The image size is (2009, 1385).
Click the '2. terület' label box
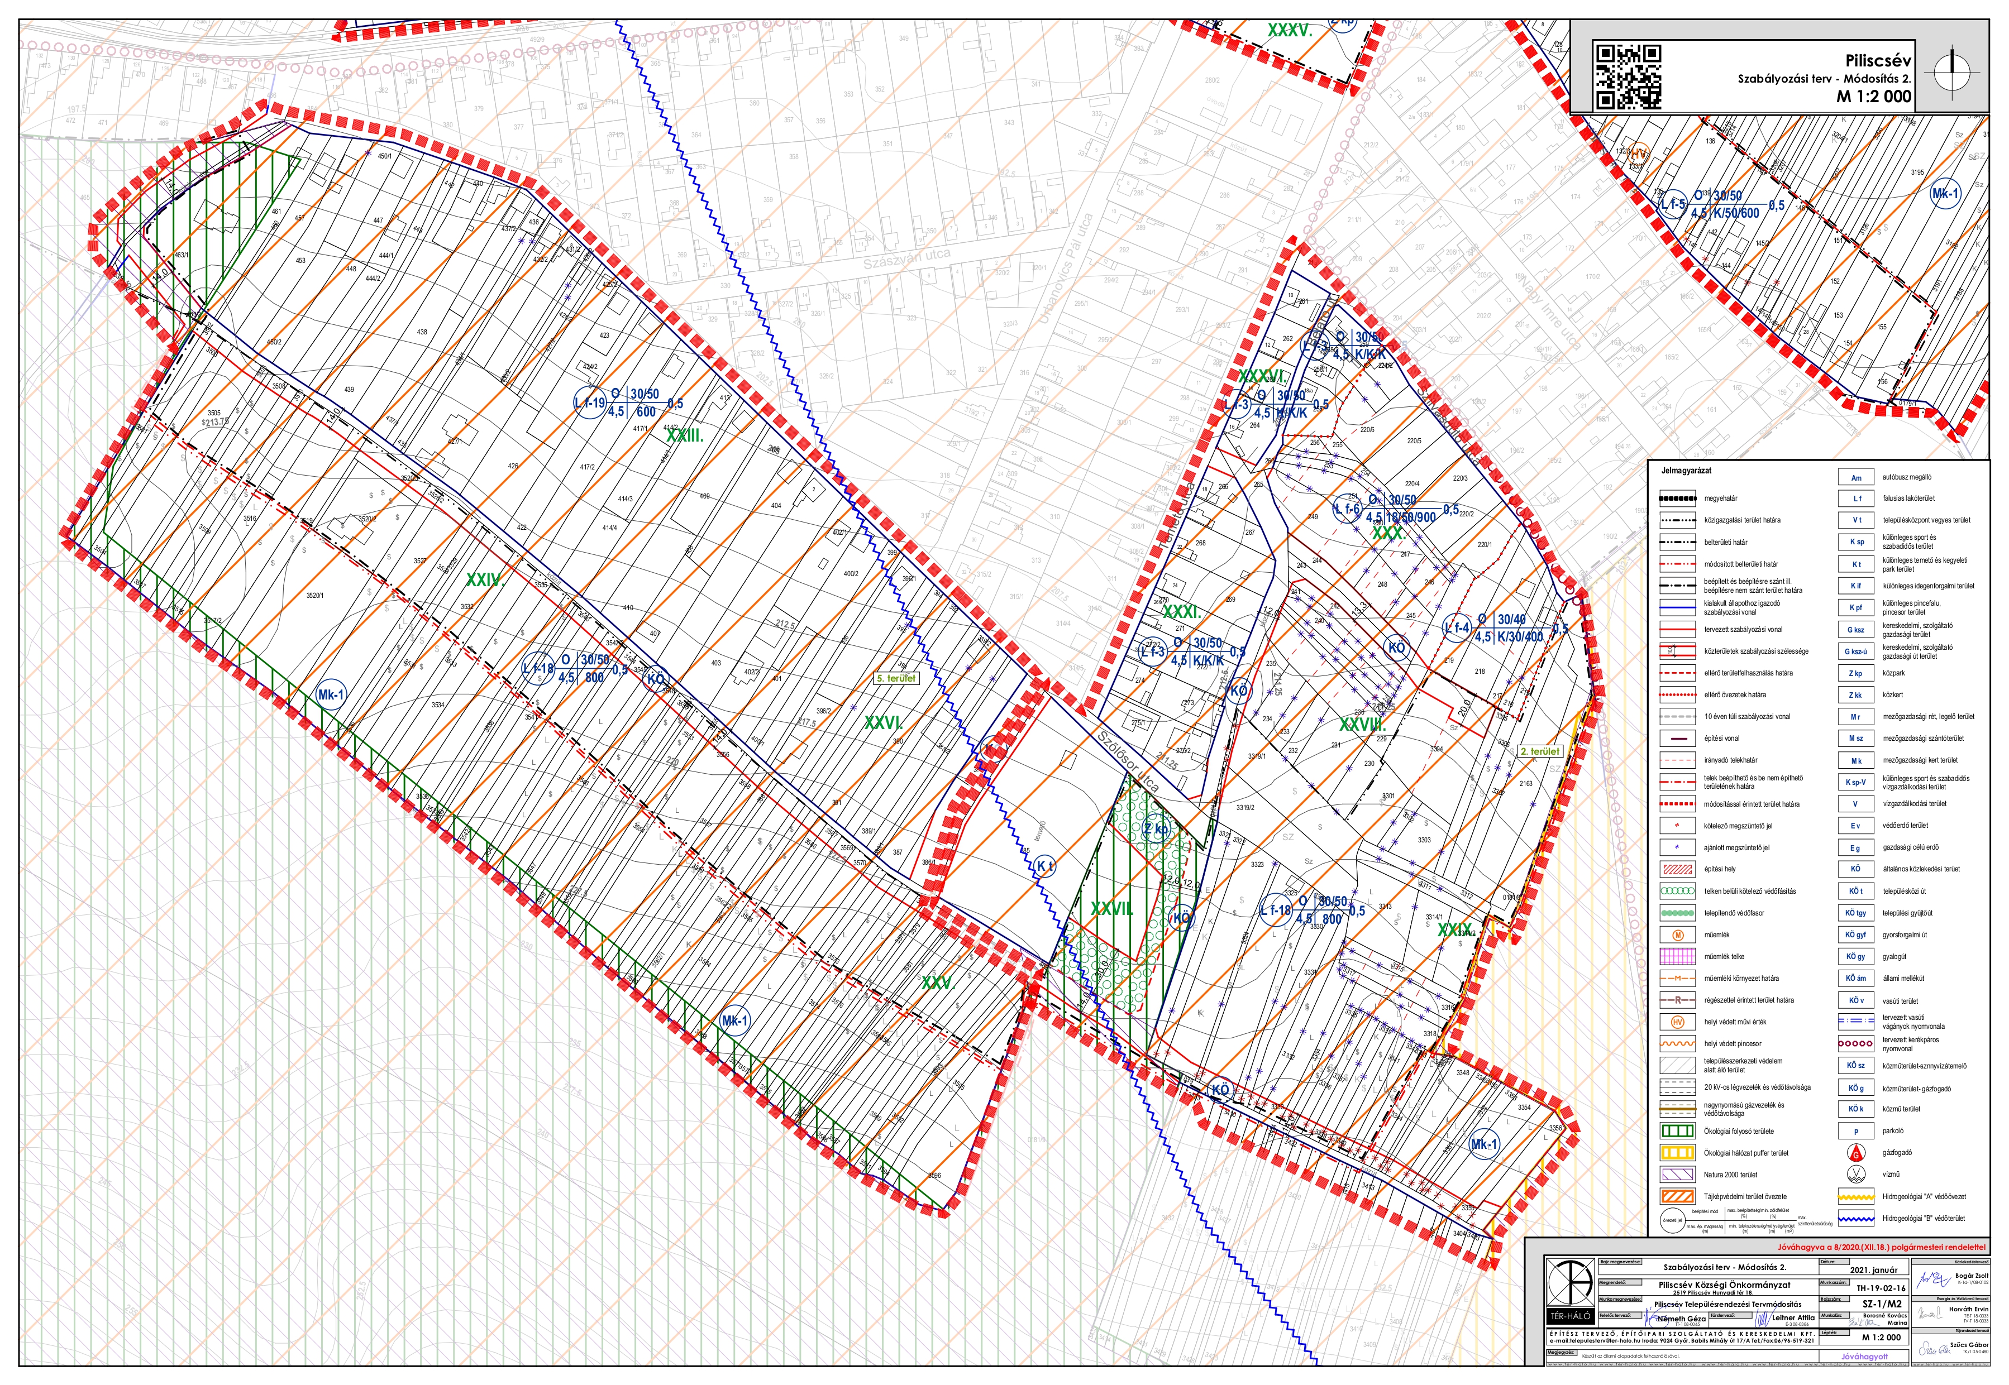click(x=1540, y=751)
